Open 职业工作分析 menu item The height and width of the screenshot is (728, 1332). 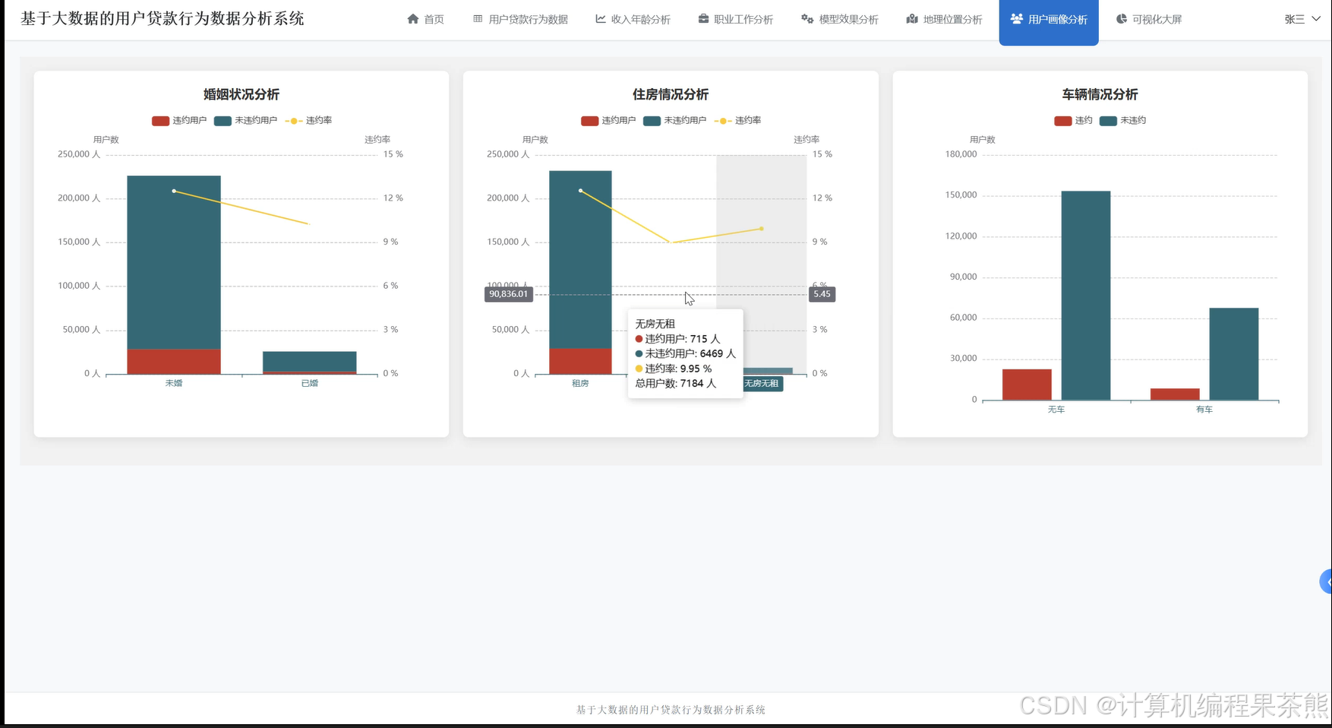(736, 20)
